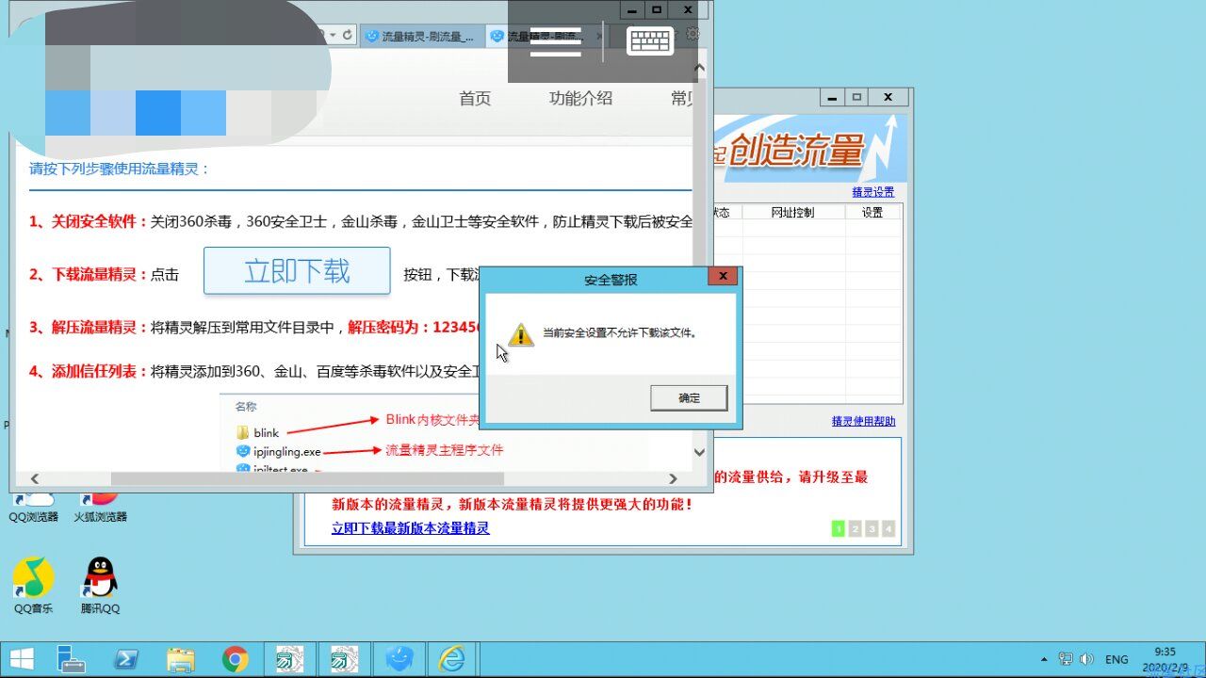Open the Windows Start button
The height and width of the screenshot is (678, 1206).
pos(23,659)
